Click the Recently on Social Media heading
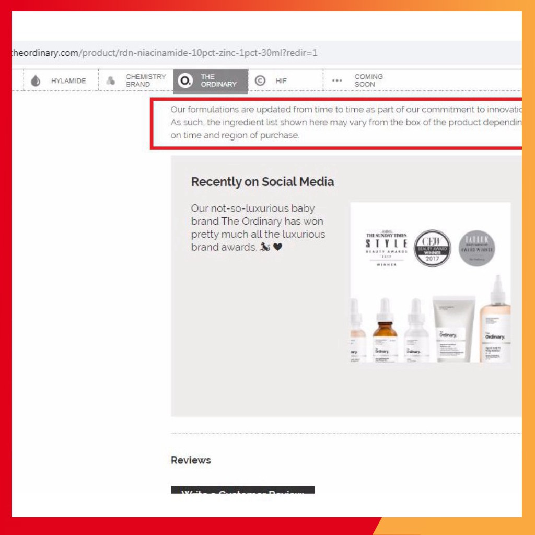The image size is (535, 535). pyautogui.click(x=262, y=182)
